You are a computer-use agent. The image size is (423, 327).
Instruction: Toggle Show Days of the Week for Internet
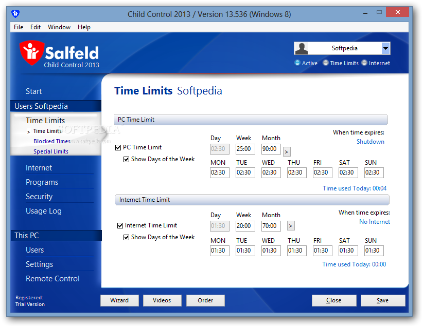[x=126, y=237]
